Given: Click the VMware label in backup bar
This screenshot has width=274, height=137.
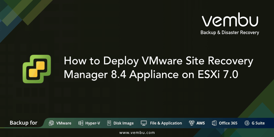Looking at the screenshot, I should pyautogui.click(x=64, y=123).
